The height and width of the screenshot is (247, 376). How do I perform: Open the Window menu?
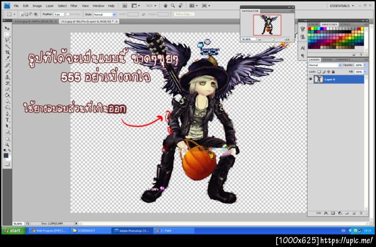tap(98, 6)
